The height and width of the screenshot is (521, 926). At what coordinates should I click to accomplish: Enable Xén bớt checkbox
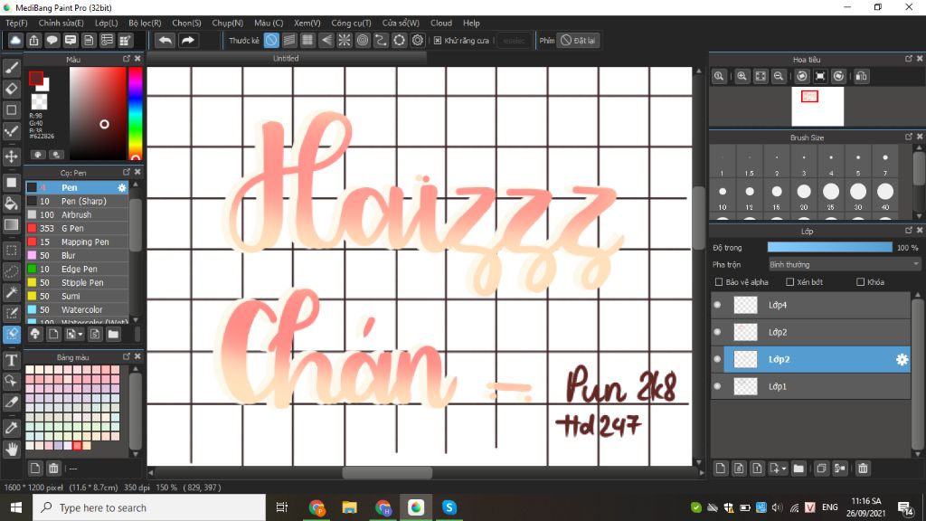point(789,282)
